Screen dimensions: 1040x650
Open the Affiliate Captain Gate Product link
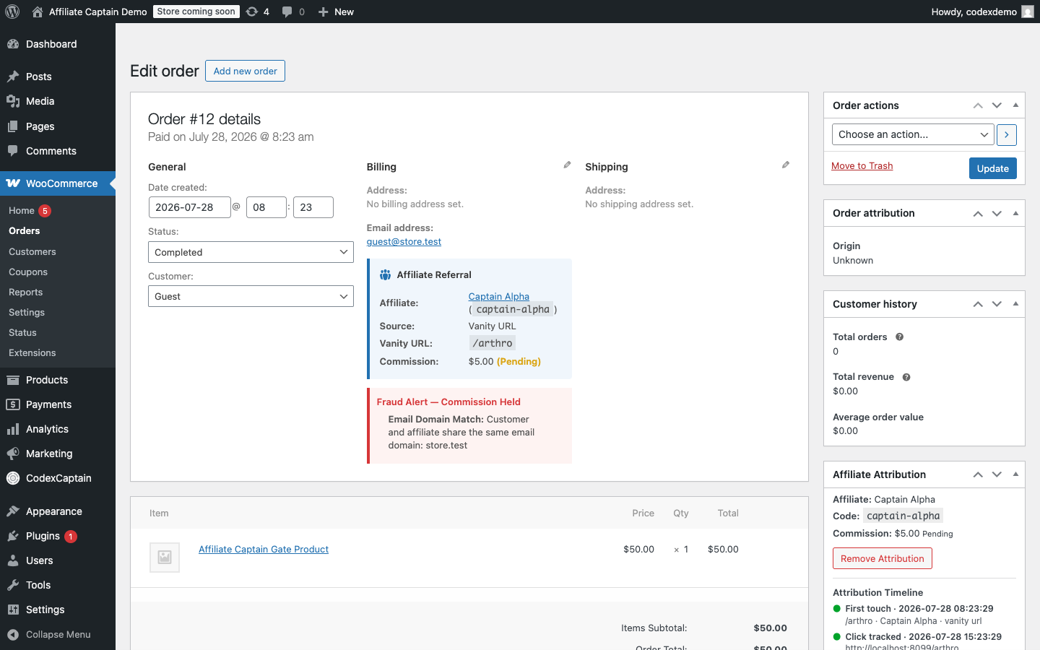pyautogui.click(x=264, y=549)
